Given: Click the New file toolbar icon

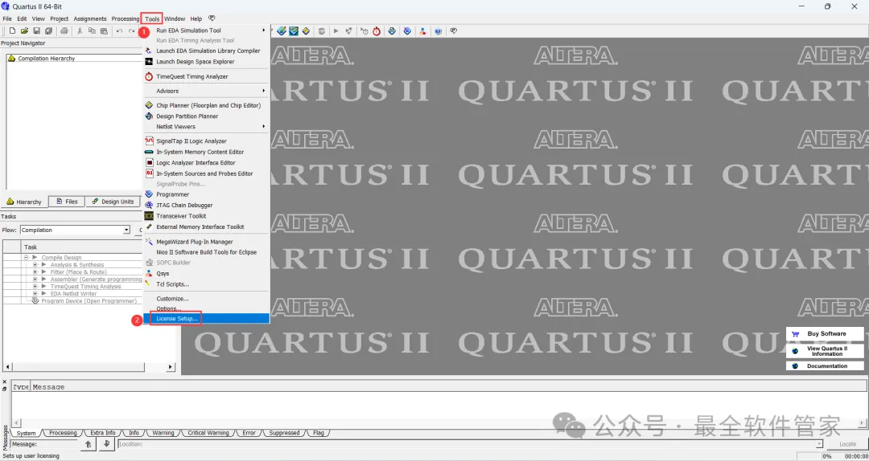Looking at the screenshot, I should pyautogui.click(x=12, y=31).
